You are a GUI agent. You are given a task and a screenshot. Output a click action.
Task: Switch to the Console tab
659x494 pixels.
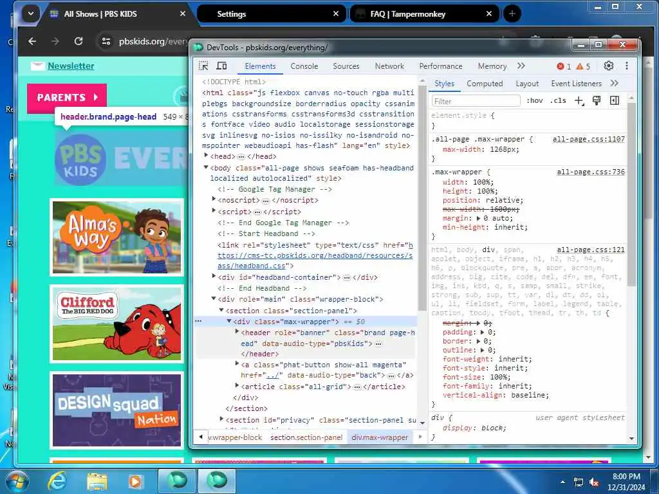[304, 66]
